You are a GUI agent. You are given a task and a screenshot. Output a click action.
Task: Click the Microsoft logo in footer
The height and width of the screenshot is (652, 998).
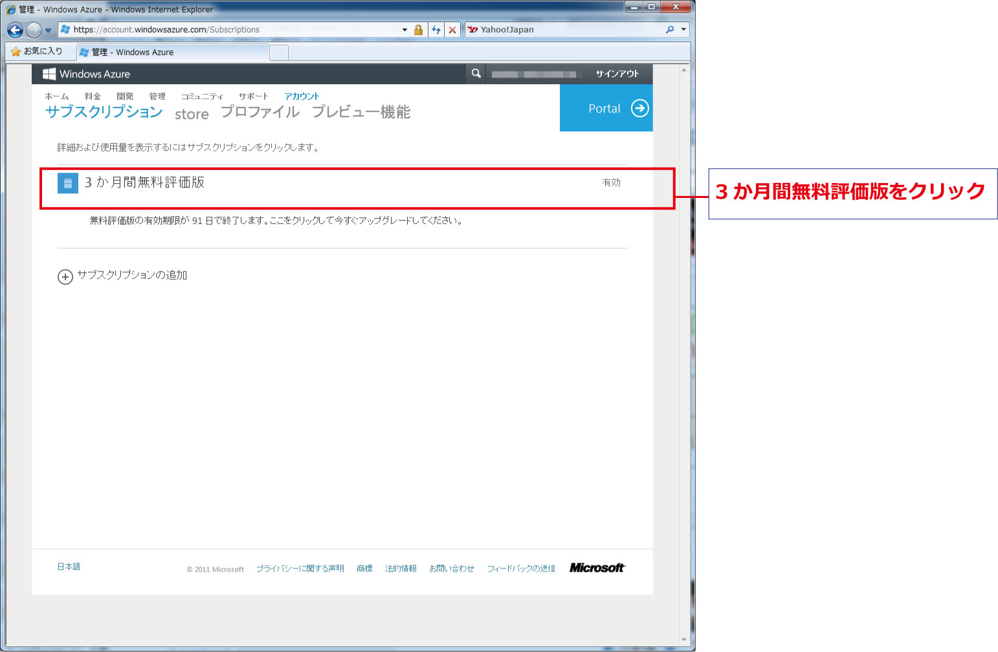[x=597, y=567]
